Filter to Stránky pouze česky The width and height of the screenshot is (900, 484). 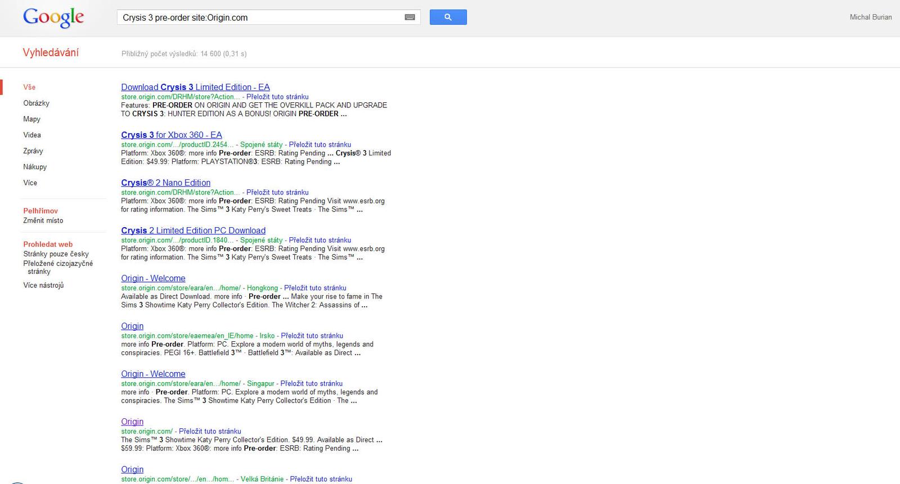pos(56,254)
